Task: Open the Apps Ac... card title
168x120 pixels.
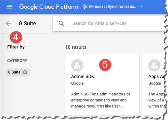Action: [156, 77]
